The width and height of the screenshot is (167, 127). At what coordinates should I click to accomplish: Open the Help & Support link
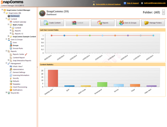tap(133, 3)
